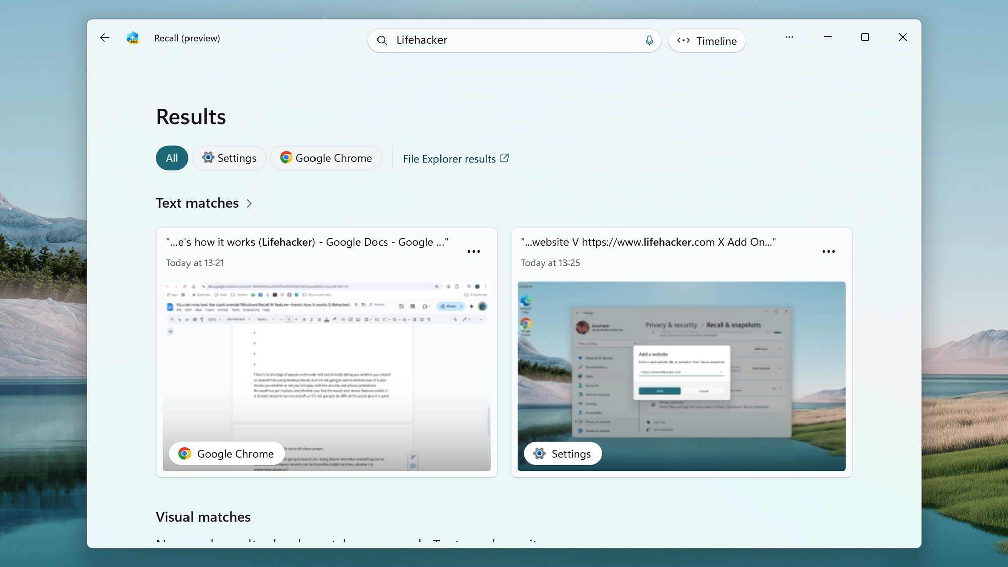Click 'Today at 13:25' timestamp
The width and height of the screenshot is (1008, 567).
pos(550,263)
